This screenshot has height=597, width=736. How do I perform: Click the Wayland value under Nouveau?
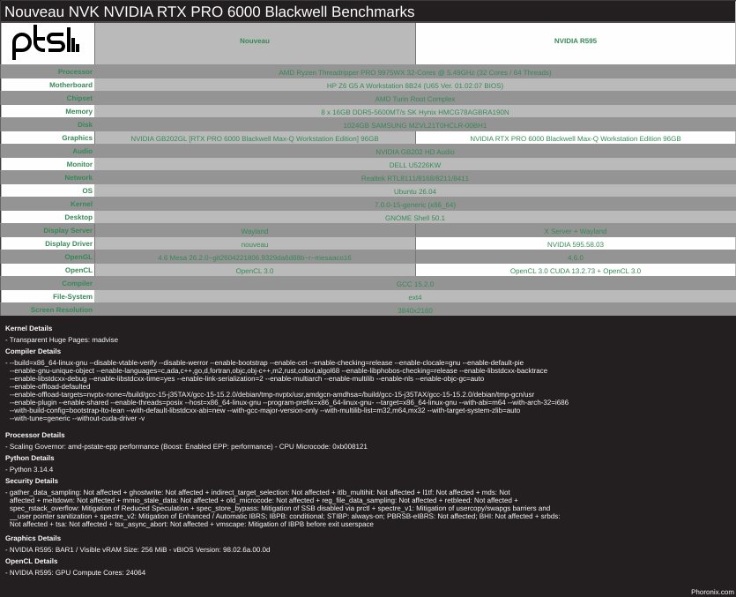(255, 231)
